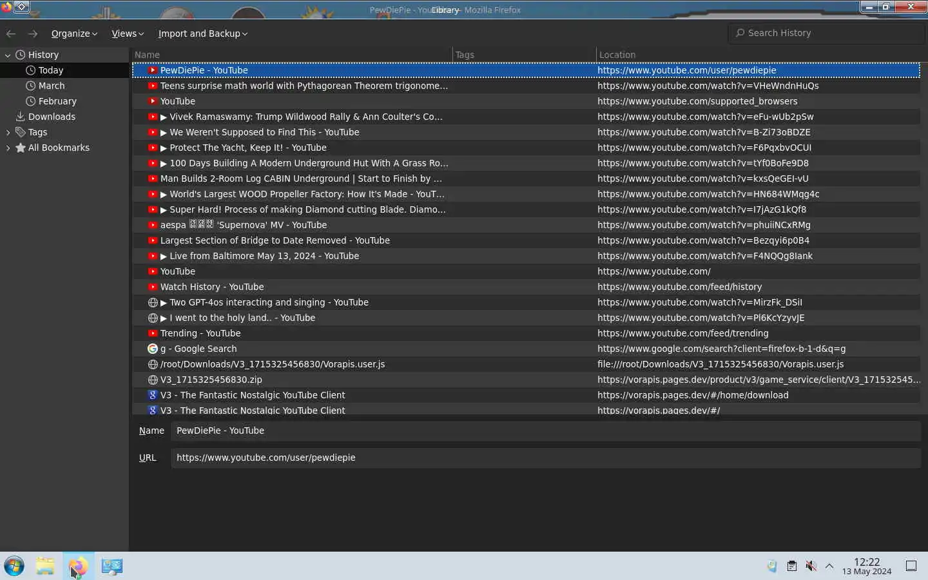This screenshot has height=580, width=928.
Task: Select Largest Section of Bridge Removed row
Action: (x=527, y=240)
